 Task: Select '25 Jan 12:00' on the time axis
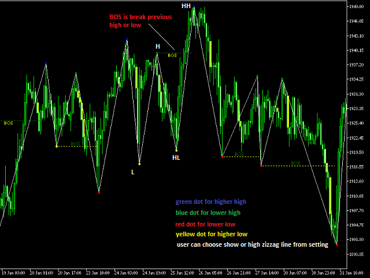182,273
